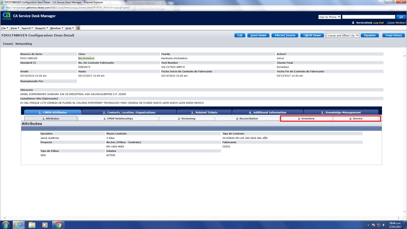Switch to Contacts, Location, Organizations tab
407x229 pixels.
tap(129, 112)
